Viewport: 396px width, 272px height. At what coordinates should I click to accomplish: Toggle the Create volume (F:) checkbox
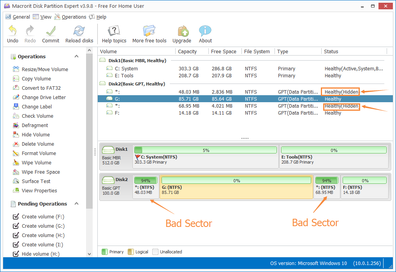[x=16, y=216]
